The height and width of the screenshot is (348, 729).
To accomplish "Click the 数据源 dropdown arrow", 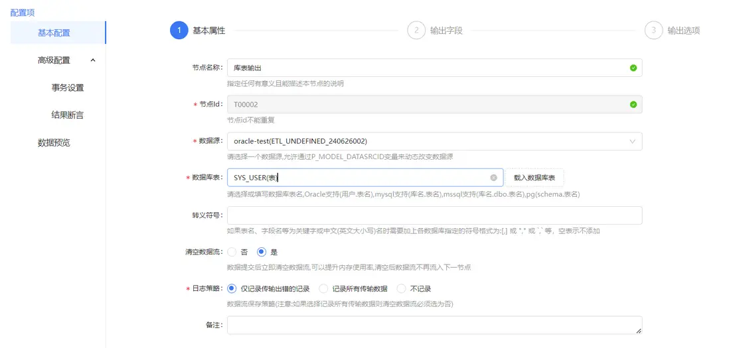I will [x=632, y=141].
